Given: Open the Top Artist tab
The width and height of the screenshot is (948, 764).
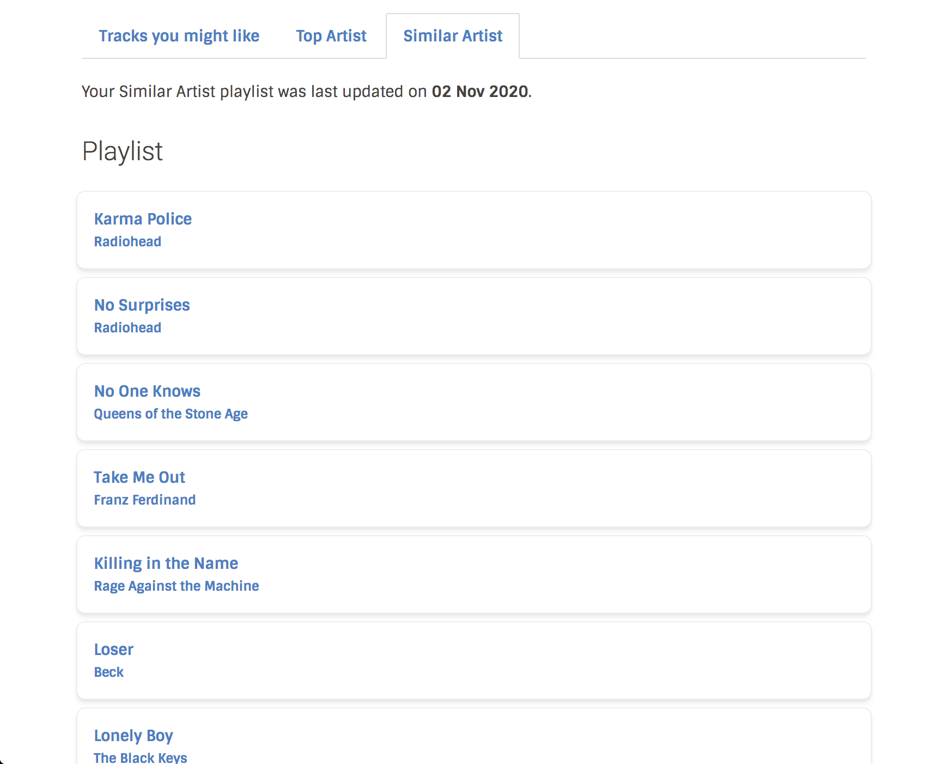Looking at the screenshot, I should (x=331, y=36).
